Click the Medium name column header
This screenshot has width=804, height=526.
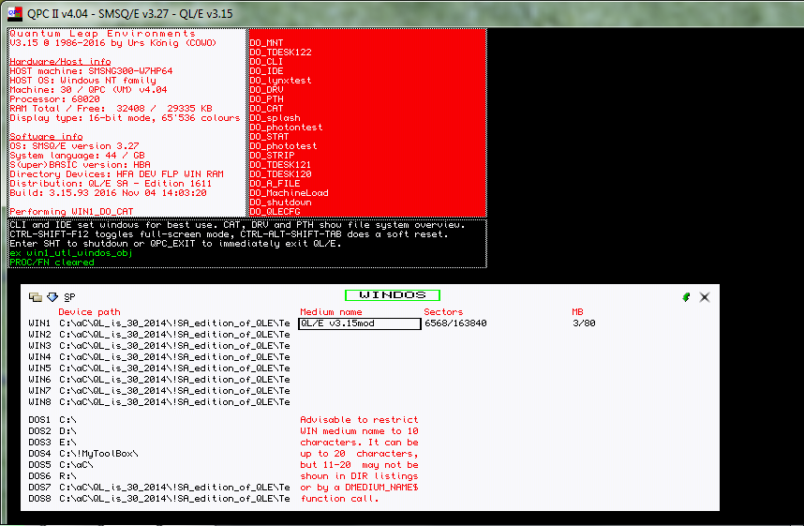[x=331, y=312]
